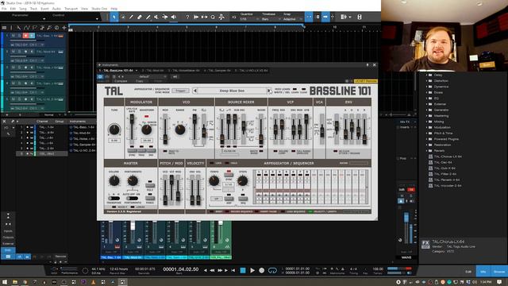The height and width of the screenshot is (286, 508).
Task: Open the Parameter dropdown arrow
Action: point(44,19)
